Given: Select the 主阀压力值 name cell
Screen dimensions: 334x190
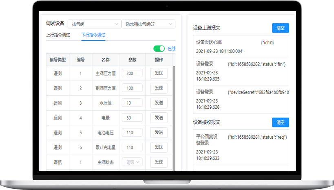Looking at the screenshot, I should point(106,73).
